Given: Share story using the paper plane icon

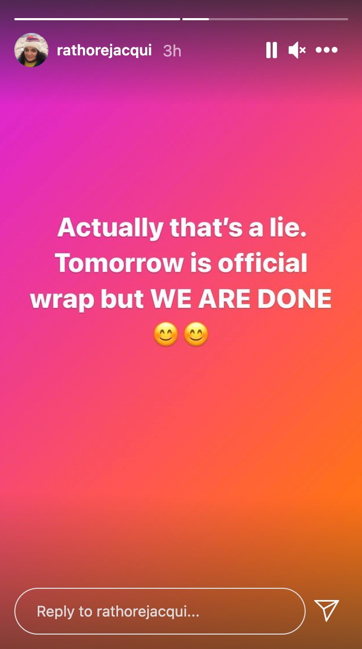Looking at the screenshot, I should click(326, 611).
